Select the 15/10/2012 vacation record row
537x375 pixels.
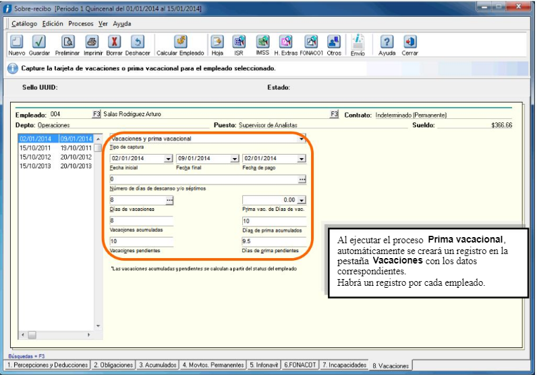click(56, 157)
